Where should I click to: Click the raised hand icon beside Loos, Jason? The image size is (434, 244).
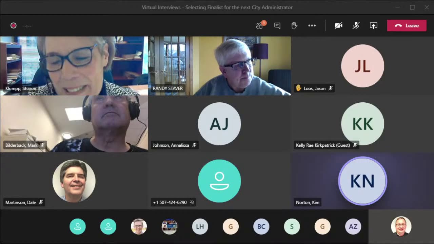[x=299, y=88]
